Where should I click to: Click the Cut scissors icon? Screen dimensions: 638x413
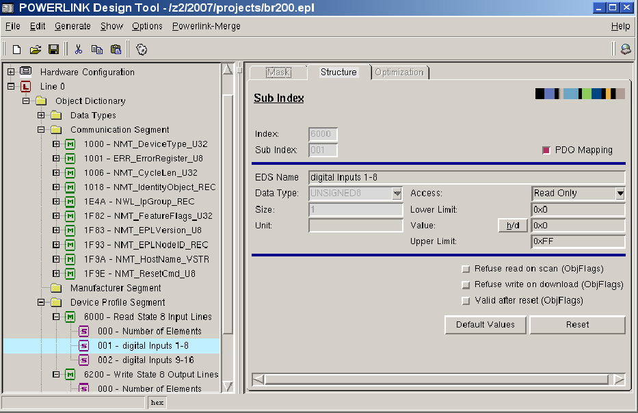(x=79, y=50)
